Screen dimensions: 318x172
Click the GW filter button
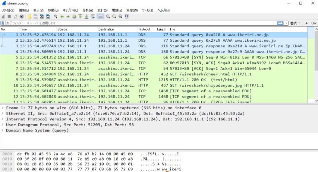(314, 23)
